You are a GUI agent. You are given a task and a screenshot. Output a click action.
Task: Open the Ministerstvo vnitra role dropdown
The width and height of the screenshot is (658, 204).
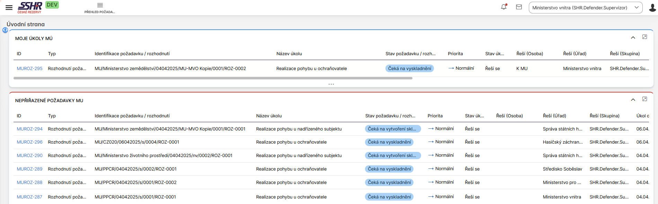585,8
